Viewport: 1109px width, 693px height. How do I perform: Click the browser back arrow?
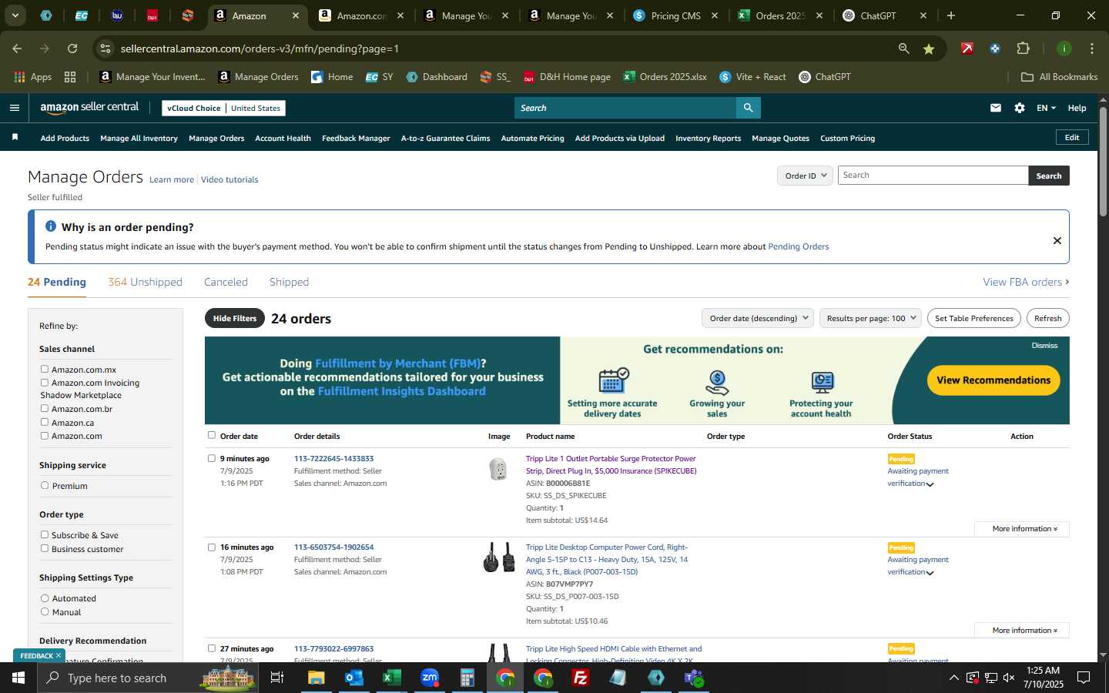click(x=17, y=49)
